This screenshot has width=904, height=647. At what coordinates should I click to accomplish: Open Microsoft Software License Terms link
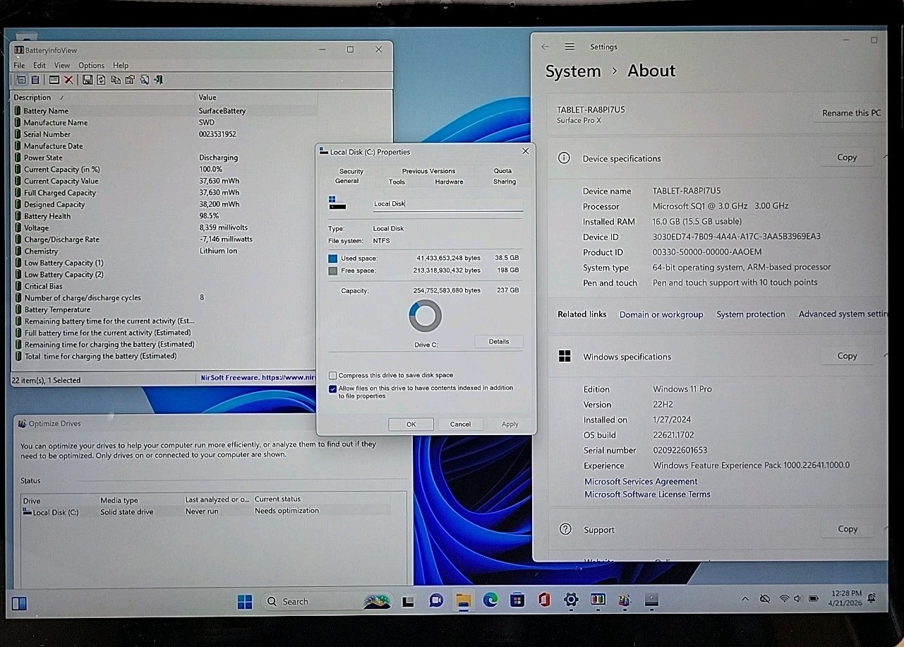point(647,494)
